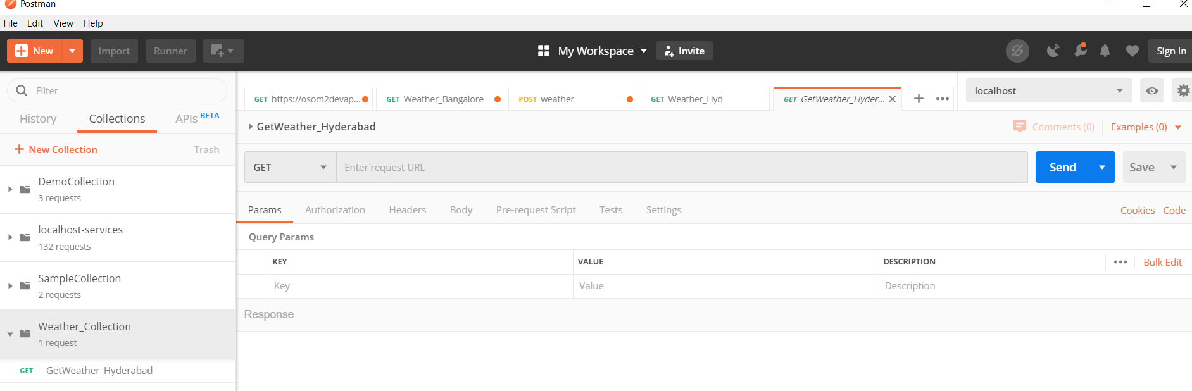Open the Bulk Edit link

point(1162,262)
